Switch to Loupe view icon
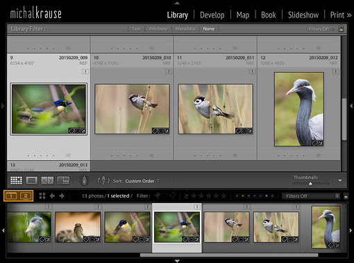This screenshot has height=263, width=354. point(32,180)
